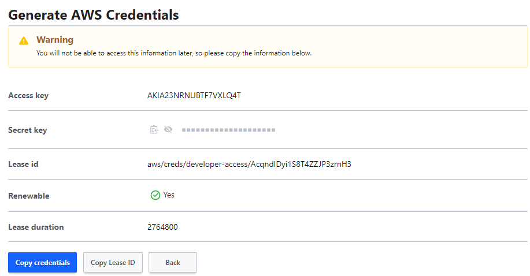The width and height of the screenshot is (530, 276).
Task: Click the Yes renewable status text
Action: (169, 195)
